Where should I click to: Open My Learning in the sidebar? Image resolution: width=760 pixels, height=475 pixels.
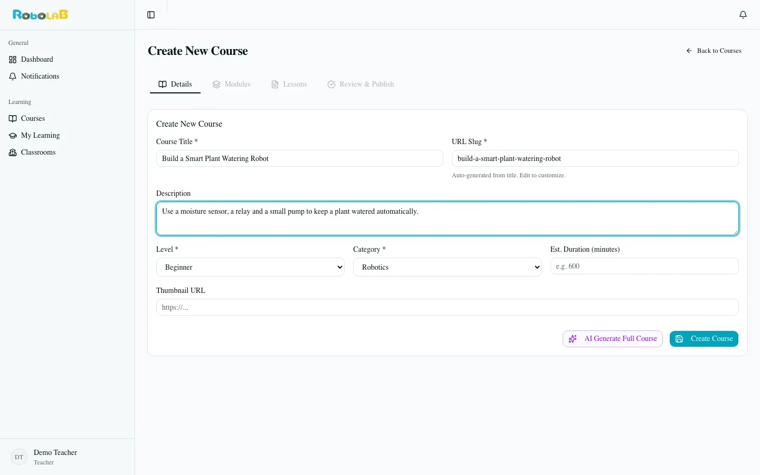coord(67,136)
